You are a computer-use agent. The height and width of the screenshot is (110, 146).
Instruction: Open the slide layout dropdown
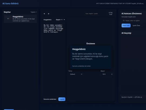click(x=60, y=20)
